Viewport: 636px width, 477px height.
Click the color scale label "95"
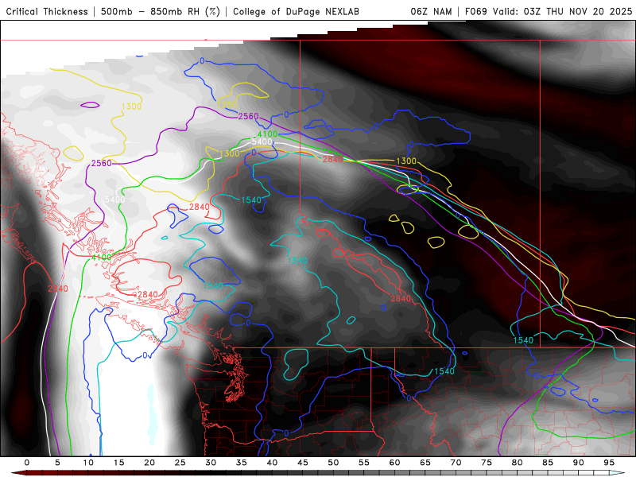[x=609, y=463]
